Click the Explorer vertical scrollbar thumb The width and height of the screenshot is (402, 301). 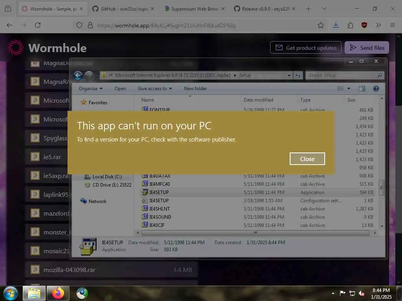382,188
